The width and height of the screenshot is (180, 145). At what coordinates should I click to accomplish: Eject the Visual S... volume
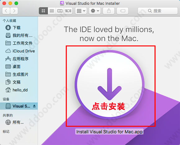pyautogui.click(x=34, y=106)
